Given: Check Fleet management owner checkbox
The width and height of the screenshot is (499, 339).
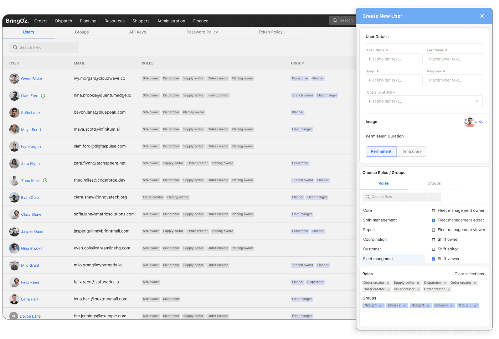Looking at the screenshot, I should tap(433, 211).
